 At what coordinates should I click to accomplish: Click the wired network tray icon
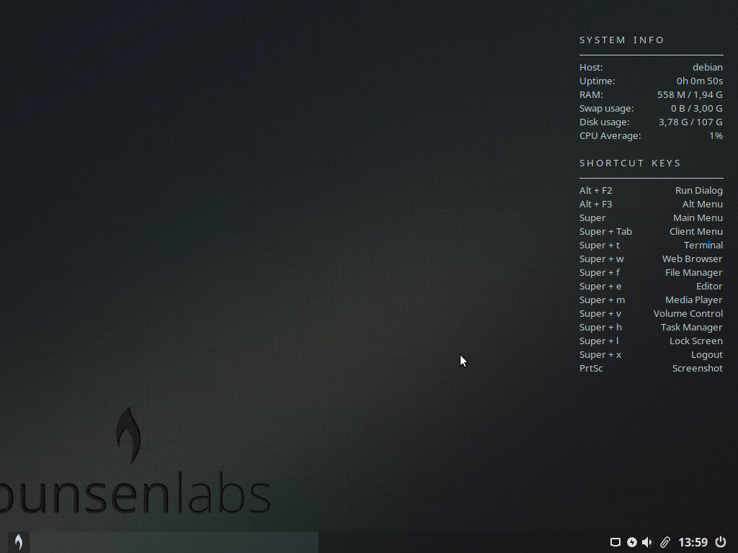pyautogui.click(x=615, y=542)
